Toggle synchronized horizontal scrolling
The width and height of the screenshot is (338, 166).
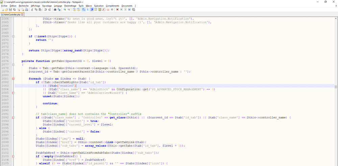[x=78, y=9]
